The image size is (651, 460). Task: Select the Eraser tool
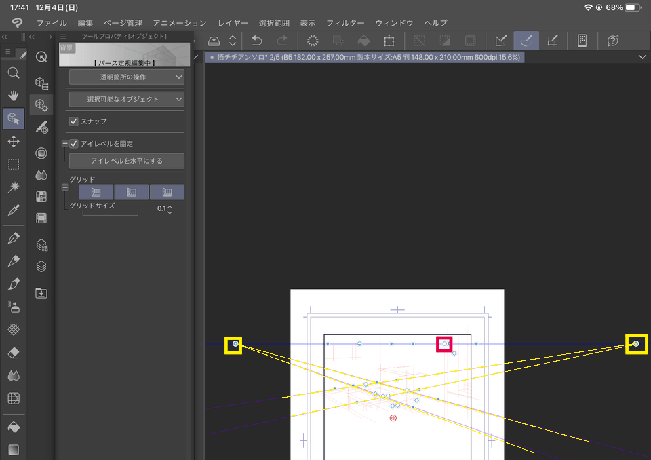point(13,352)
